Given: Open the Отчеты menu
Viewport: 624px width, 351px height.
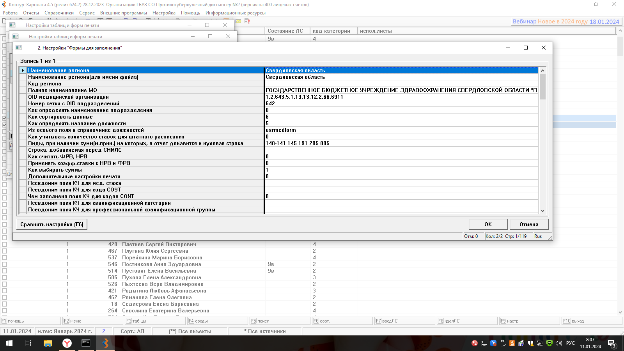Looking at the screenshot, I should 31,13.
